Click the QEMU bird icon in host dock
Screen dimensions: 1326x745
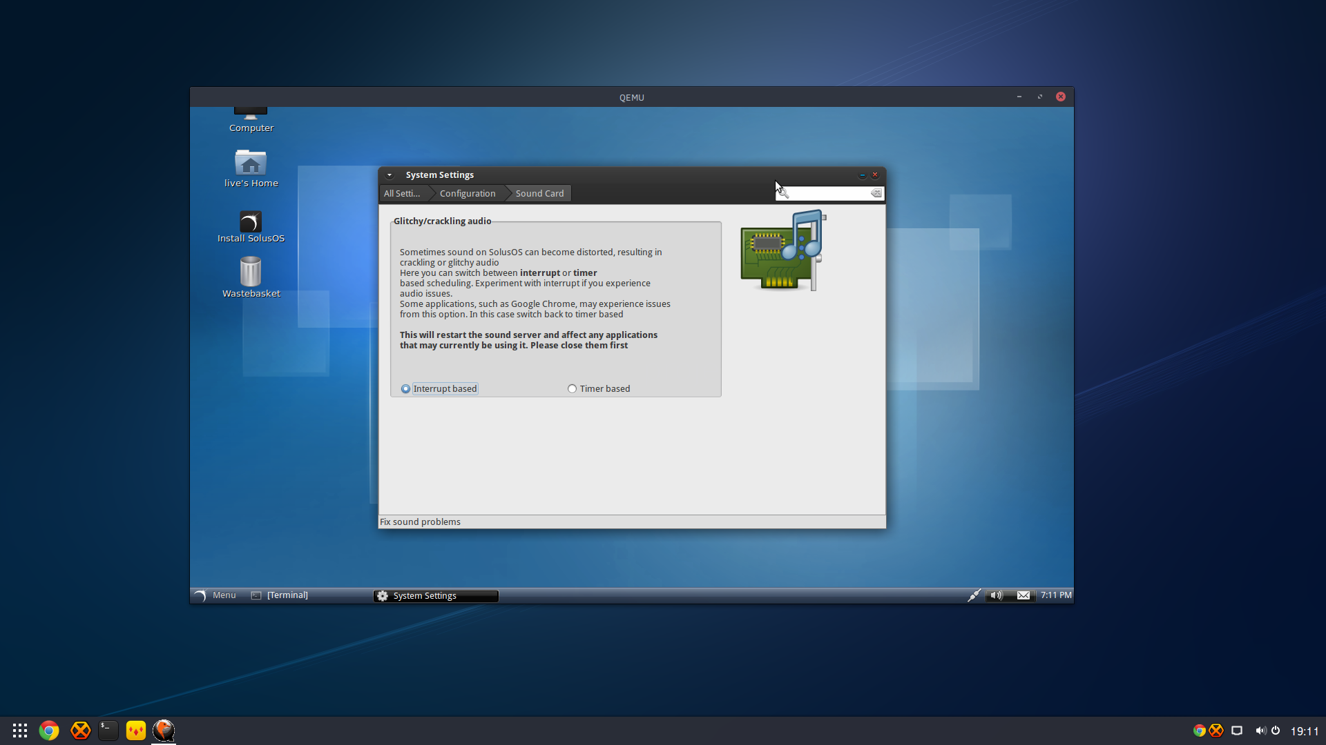pyautogui.click(x=164, y=730)
